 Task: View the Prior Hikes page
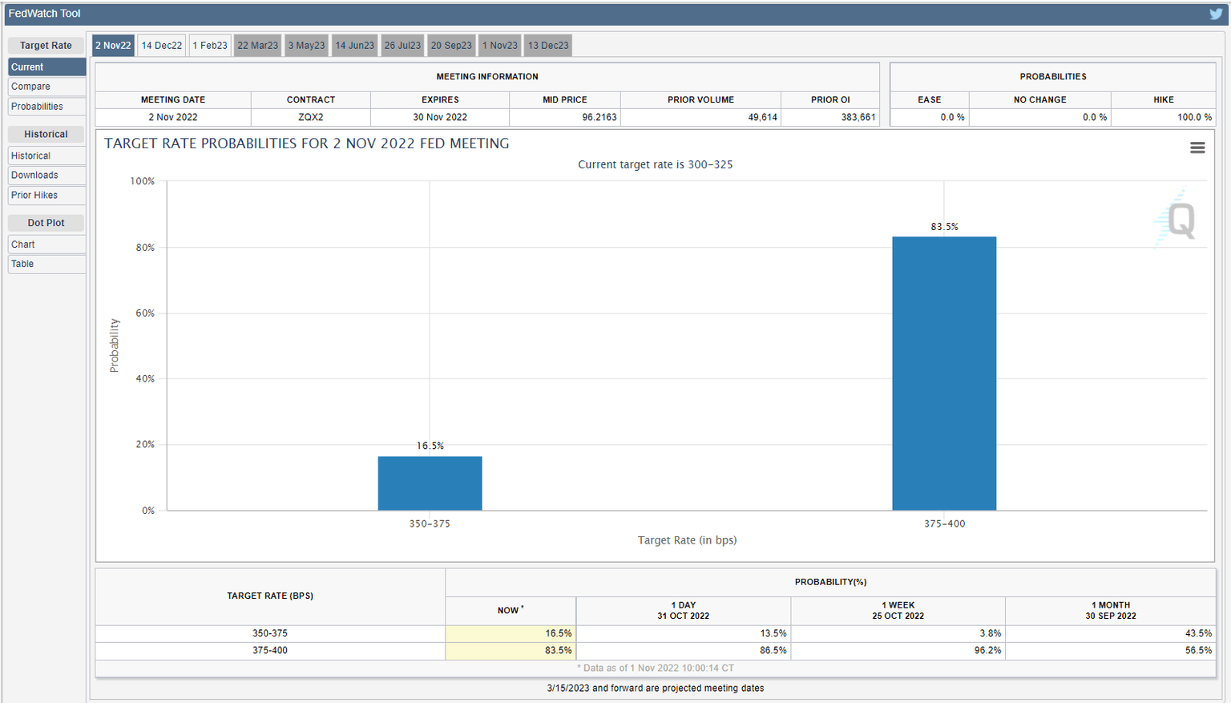click(46, 196)
